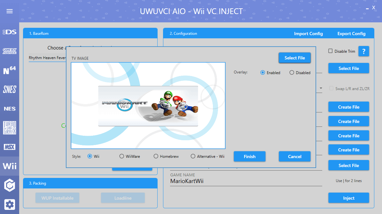
Task: Toggle the Disable Trim checkbox
Action: tap(330, 51)
